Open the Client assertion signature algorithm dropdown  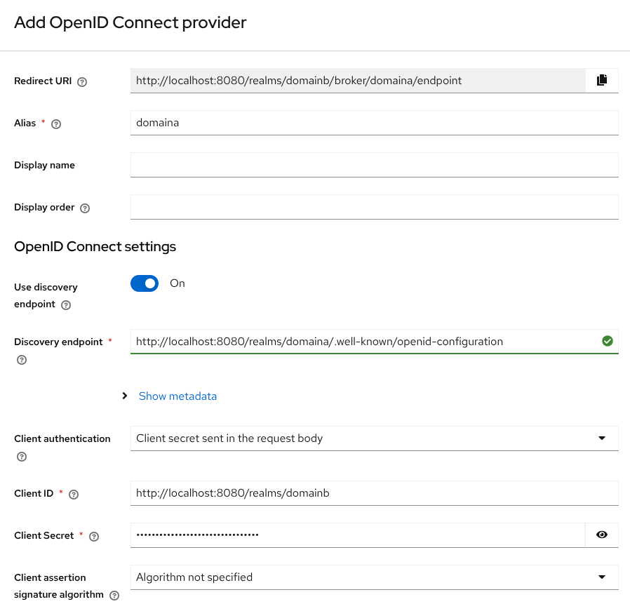601,577
